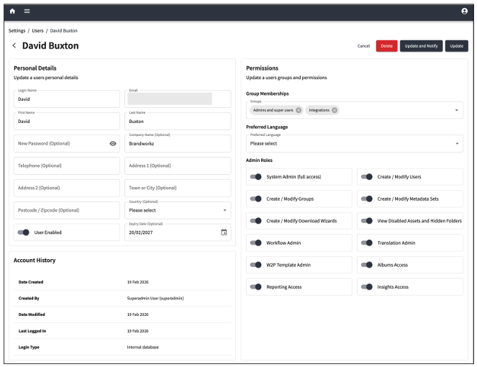This screenshot has height=367, width=477.
Task: Click the Last Logged In row label
Action: pos(32,331)
